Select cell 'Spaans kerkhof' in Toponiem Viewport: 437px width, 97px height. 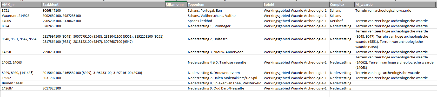[225, 21]
